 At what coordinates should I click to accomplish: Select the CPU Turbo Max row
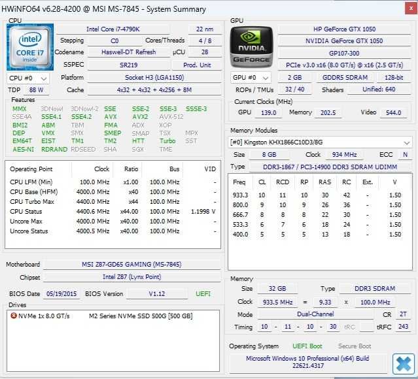pos(113,202)
